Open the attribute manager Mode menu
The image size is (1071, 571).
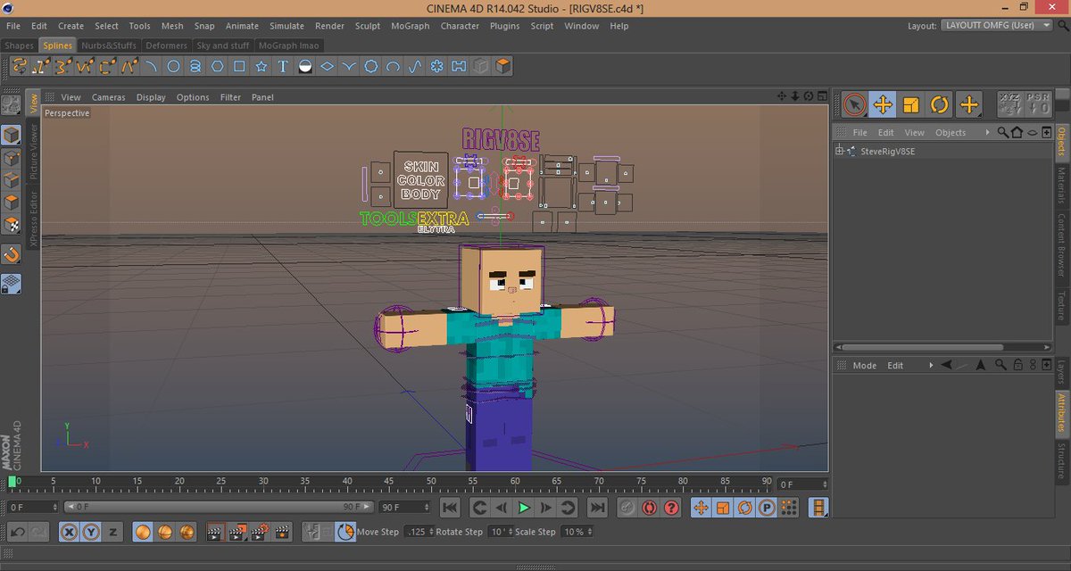coord(865,365)
